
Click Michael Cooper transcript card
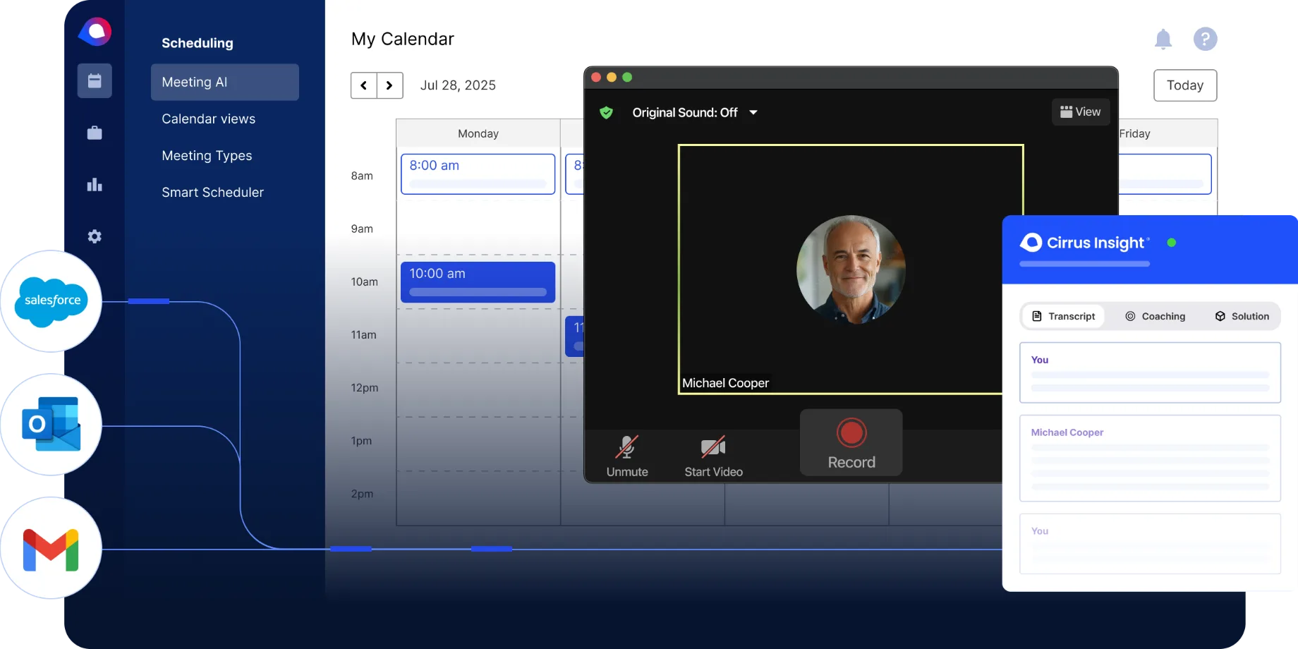point(1150,459)
